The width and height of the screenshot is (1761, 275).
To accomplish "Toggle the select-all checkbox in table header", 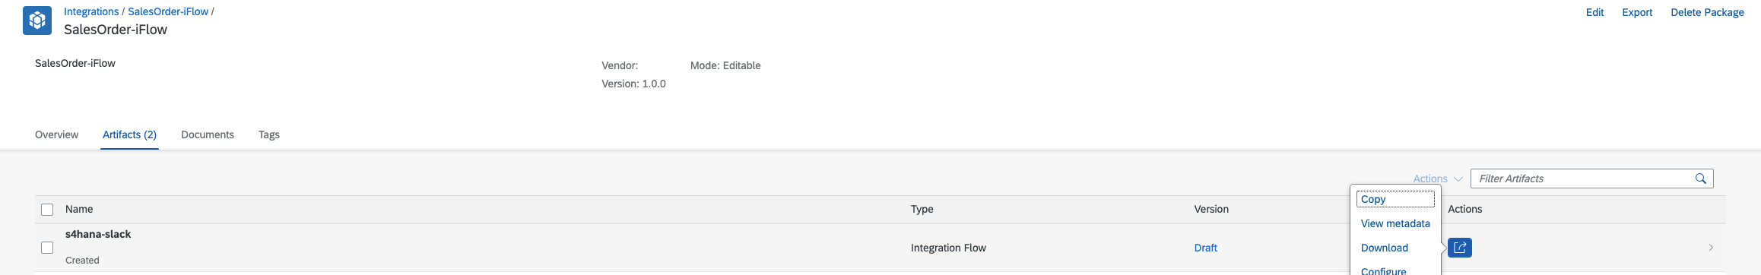I will [47, 210].
